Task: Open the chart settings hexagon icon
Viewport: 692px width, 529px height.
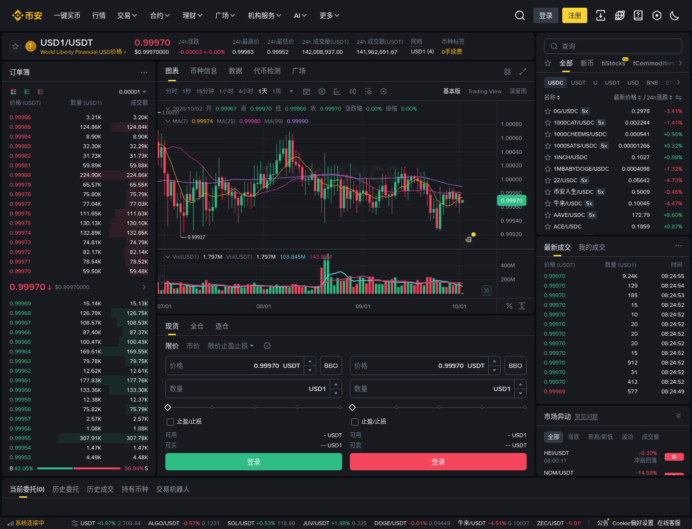Action: [383, 91]
